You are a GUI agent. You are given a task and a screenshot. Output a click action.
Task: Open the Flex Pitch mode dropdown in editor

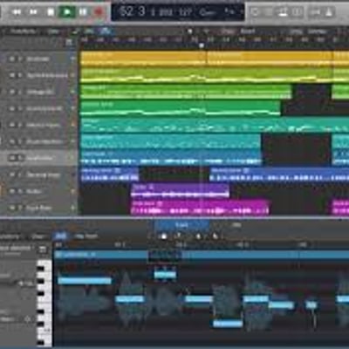[86, 236]
